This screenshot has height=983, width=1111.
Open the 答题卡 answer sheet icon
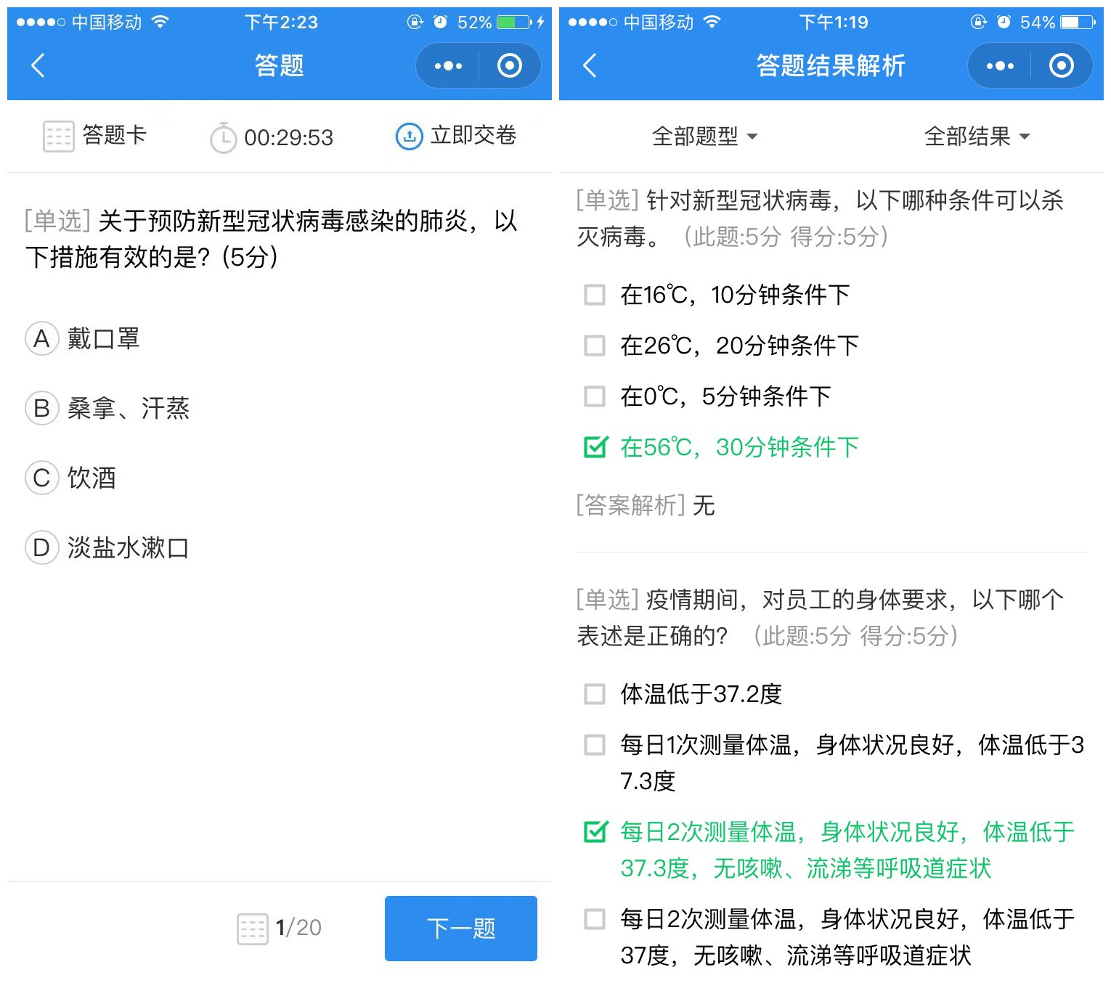point(58,136)
